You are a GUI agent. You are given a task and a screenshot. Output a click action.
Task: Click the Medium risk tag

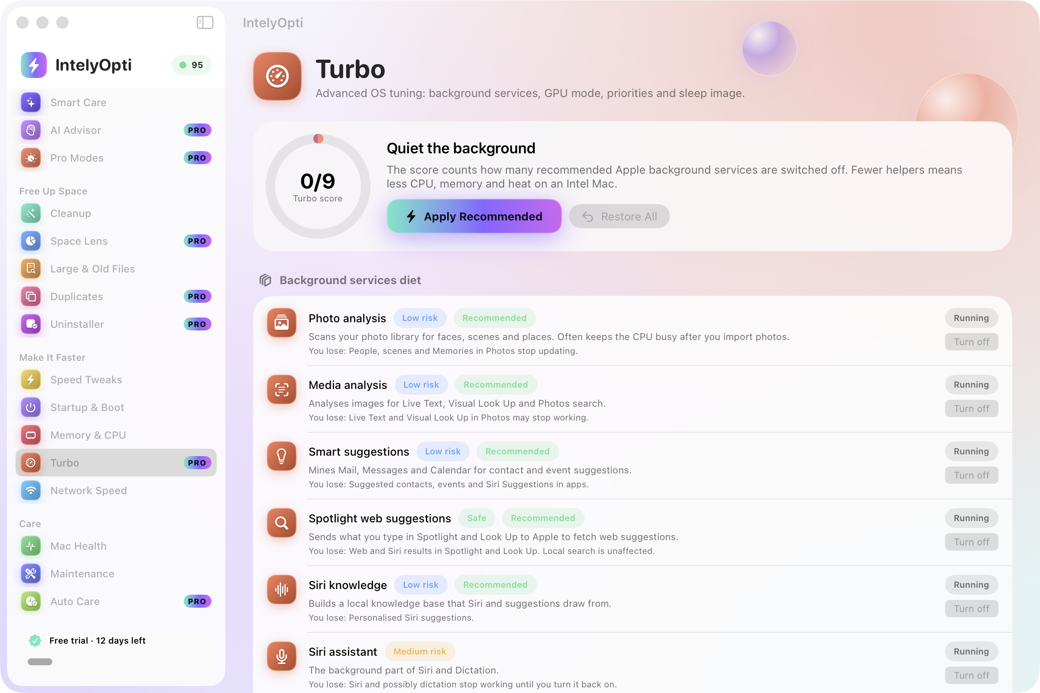[419, 652]
